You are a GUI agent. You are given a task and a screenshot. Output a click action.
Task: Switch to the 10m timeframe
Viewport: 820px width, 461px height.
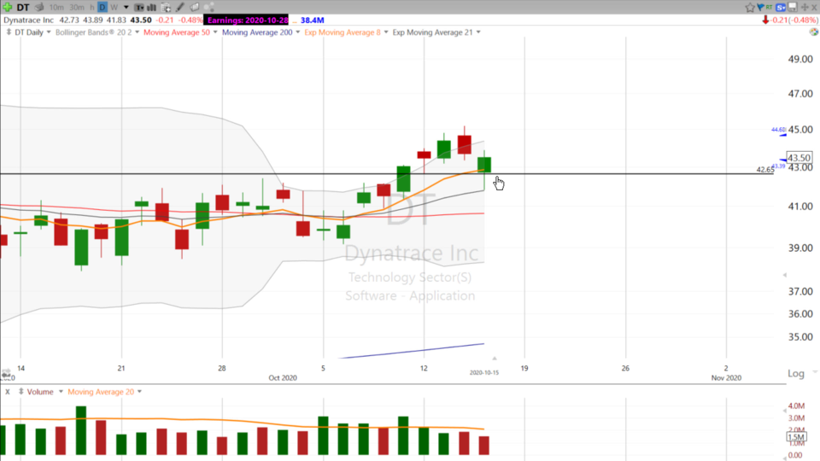coord(56,8)
